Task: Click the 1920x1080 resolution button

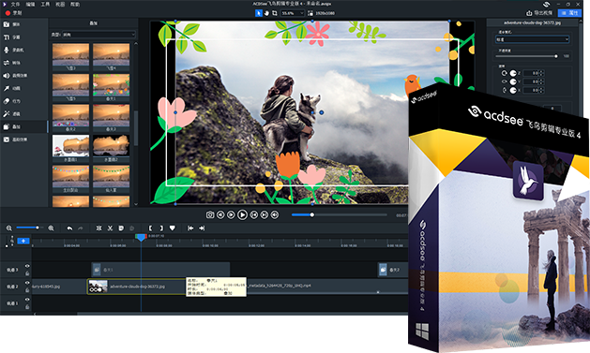Action: click(321, 13)
